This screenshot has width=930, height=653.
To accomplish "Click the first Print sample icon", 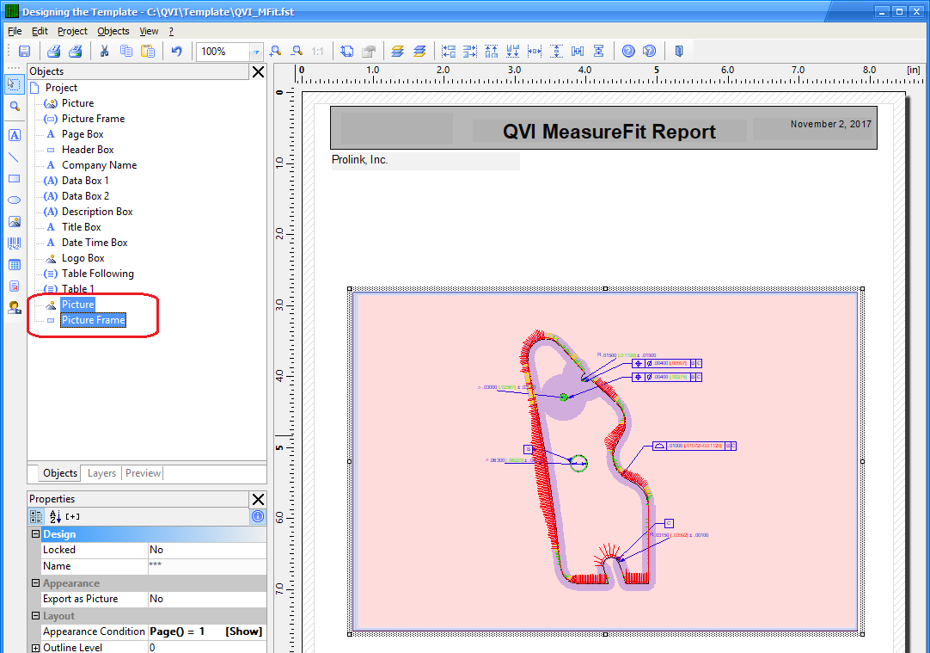I will click(x=54, y=52).
